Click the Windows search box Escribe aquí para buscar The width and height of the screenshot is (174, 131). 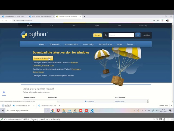(x=25, y=111)
